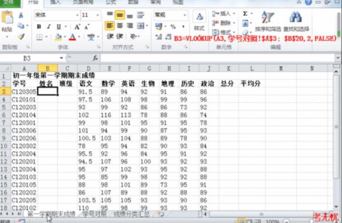Click the Copy icon
The image size is (342, 223).
21,26
